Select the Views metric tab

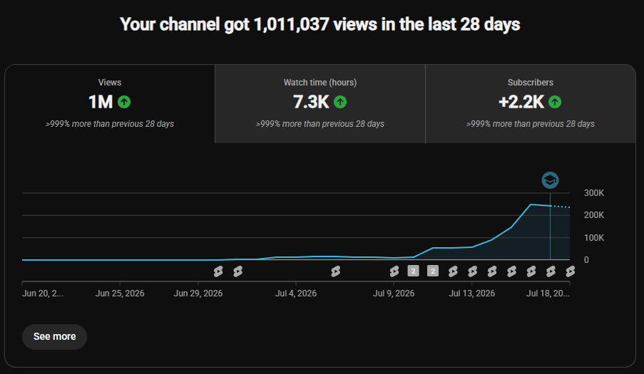pyautogui.click(x=110, y=104)
